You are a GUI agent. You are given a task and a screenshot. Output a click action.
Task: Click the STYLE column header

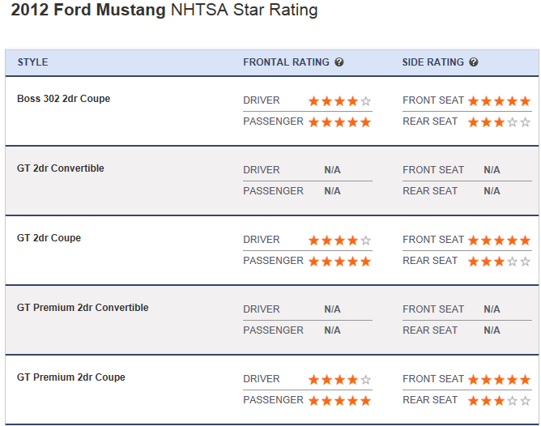[x=32, y=62]
